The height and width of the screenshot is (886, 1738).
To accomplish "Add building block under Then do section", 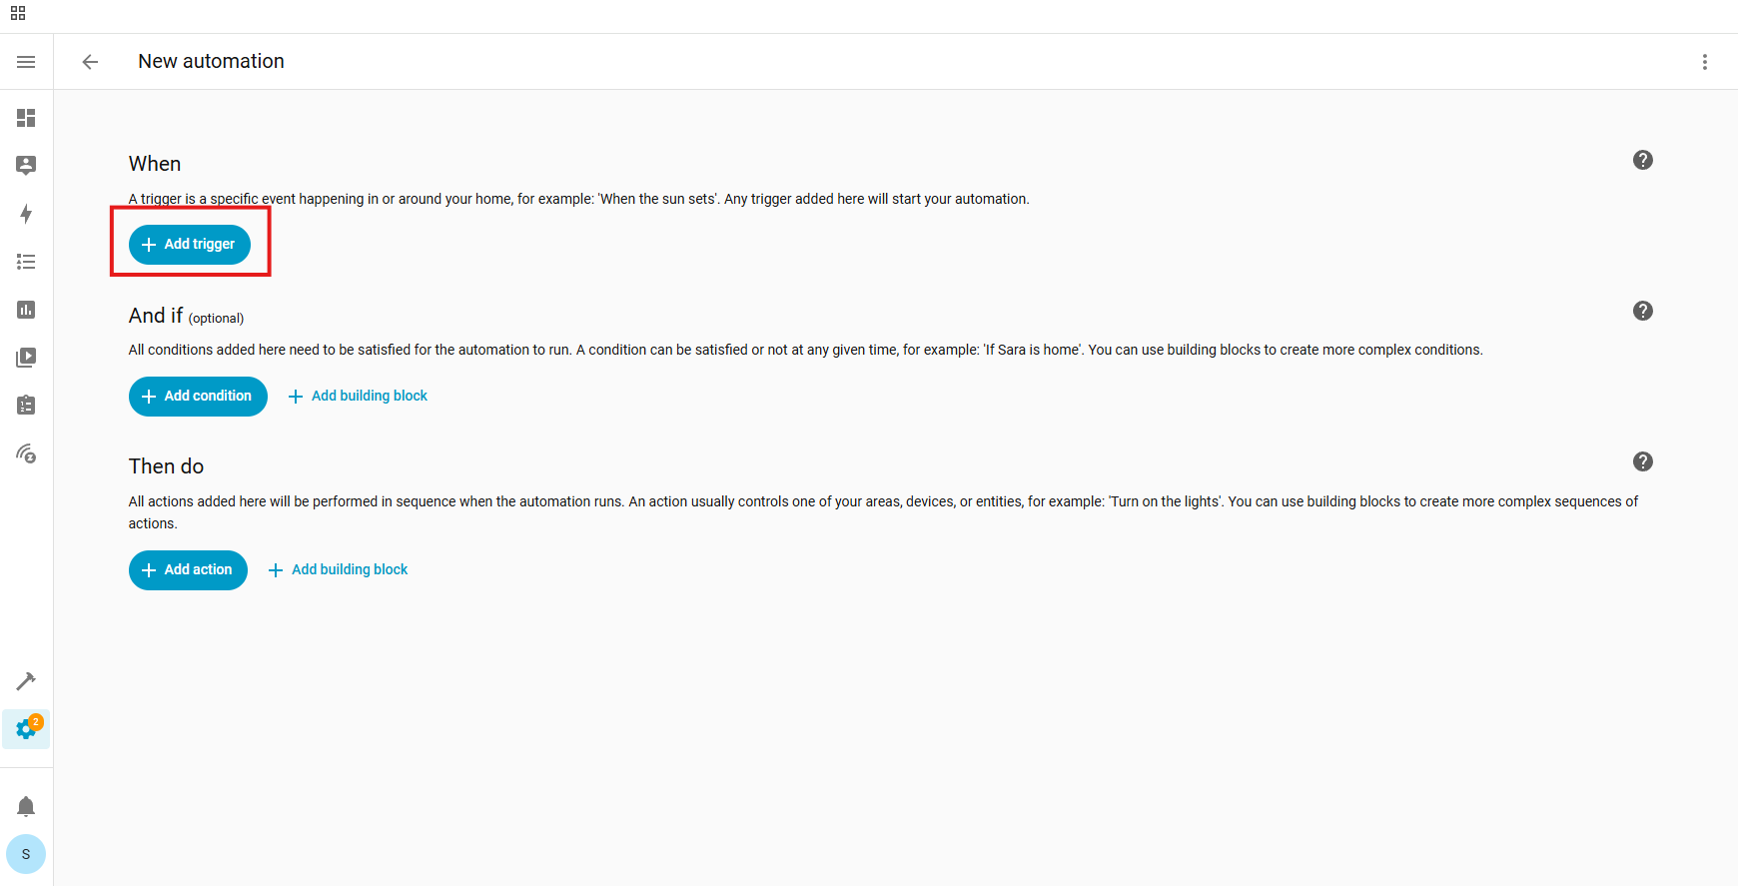I will pyautogui.click(x=339, y=570).
